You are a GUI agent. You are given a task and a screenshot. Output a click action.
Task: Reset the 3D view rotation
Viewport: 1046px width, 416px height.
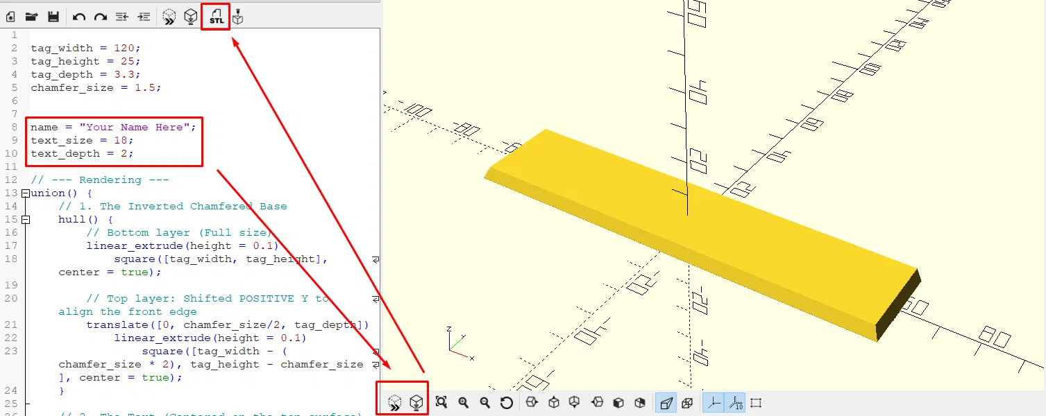tap(507, 403)
